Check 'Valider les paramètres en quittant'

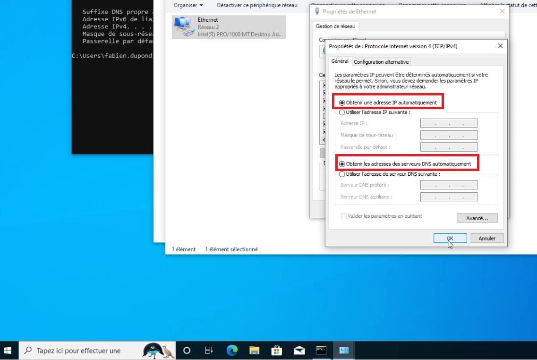pos(343,215)
